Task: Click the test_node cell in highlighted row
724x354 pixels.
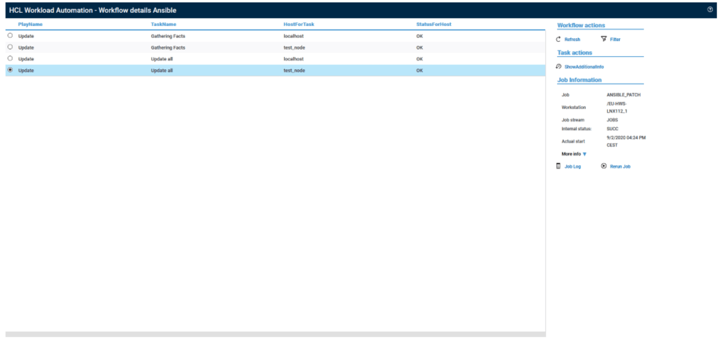Action: (294, 71)
